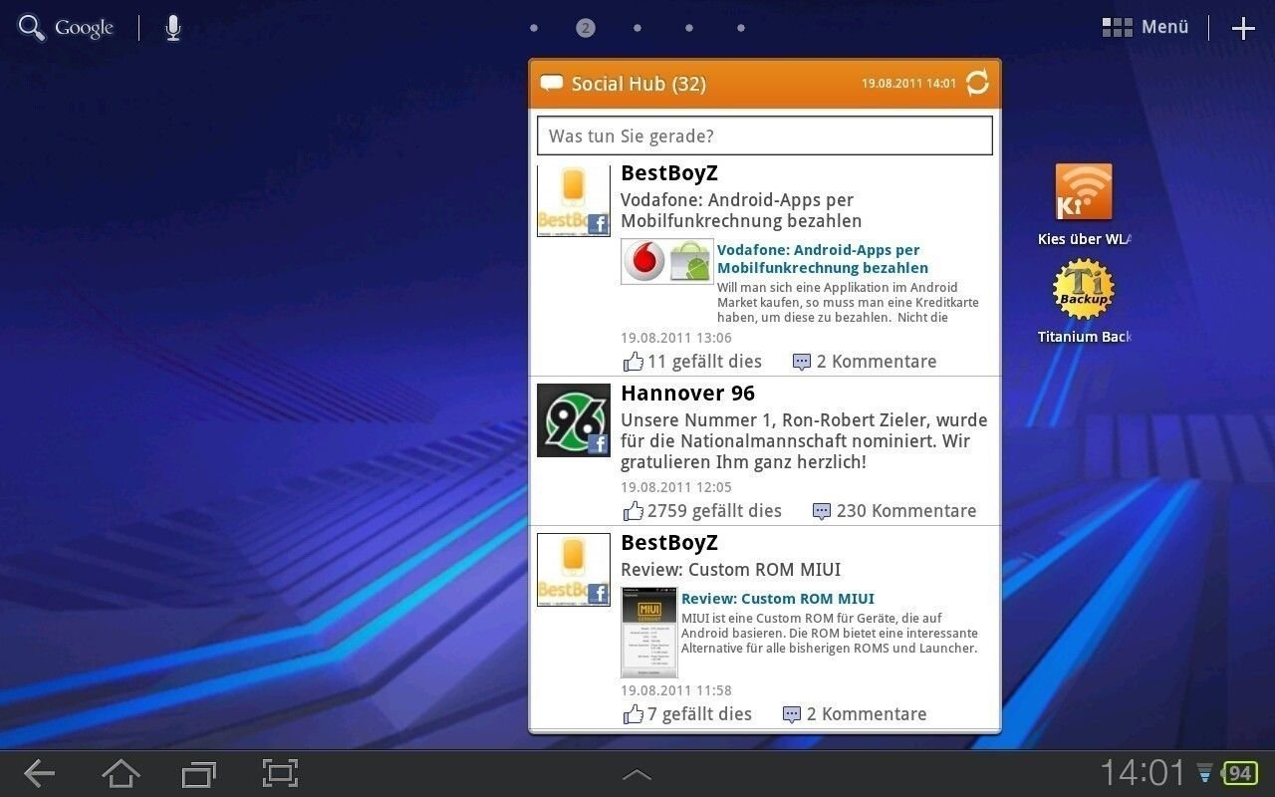
Task: Jump to the third home screen page dot
Action: tap(637, 28)
